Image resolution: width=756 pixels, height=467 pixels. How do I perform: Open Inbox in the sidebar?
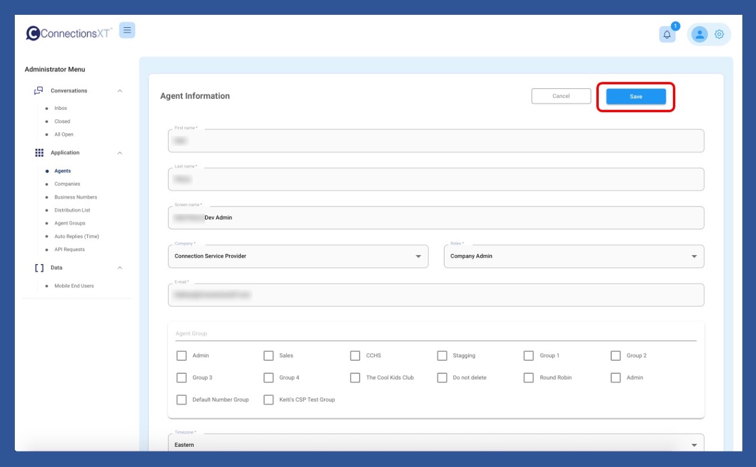click(61, 108)
